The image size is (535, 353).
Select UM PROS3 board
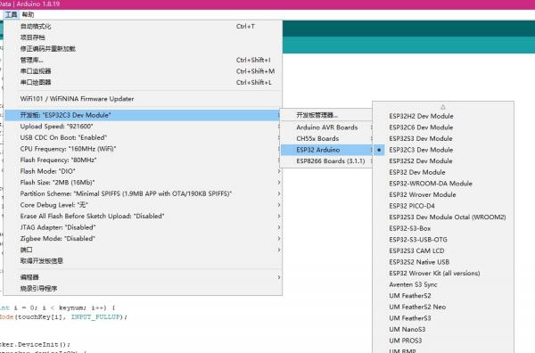443,341
